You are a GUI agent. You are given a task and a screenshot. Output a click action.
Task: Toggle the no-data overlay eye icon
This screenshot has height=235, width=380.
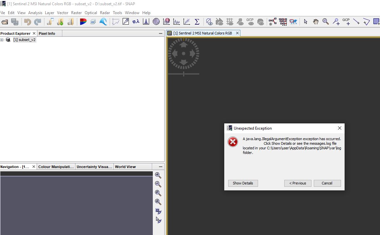(209, 22)
